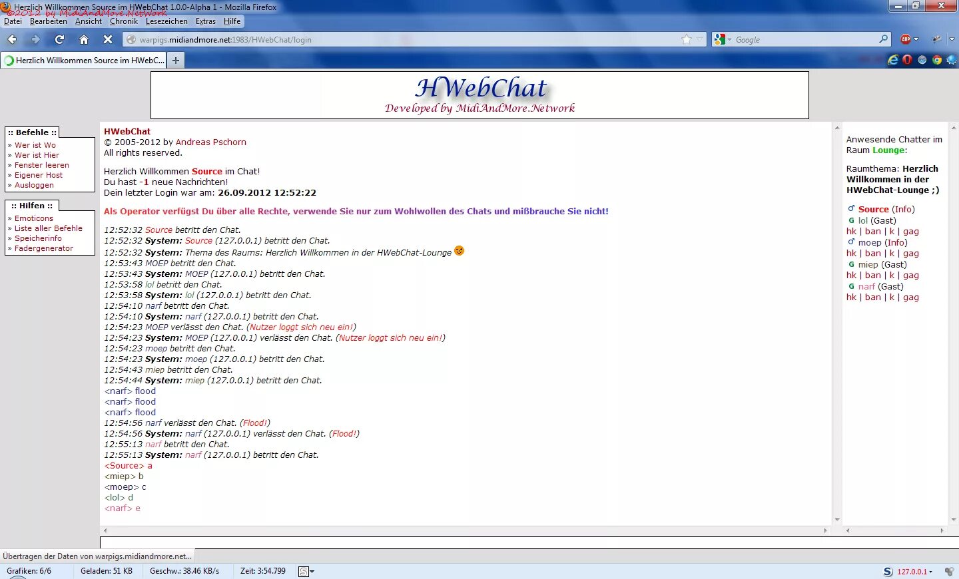Click the Adblock Plus ABP icon

click(x=906, y=39)
